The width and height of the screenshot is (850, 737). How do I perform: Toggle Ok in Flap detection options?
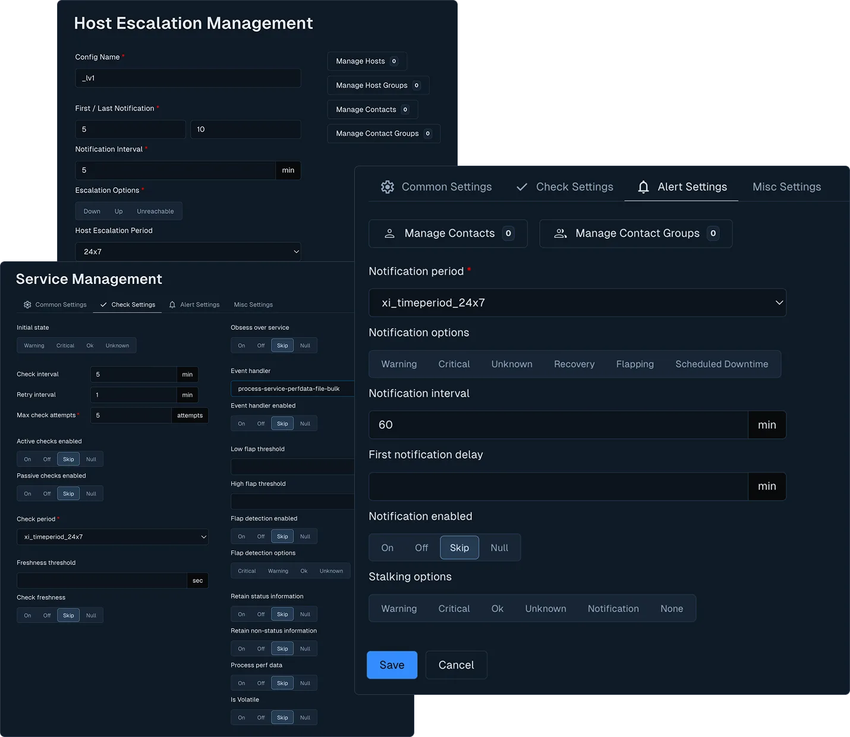(x=304, y=571)
